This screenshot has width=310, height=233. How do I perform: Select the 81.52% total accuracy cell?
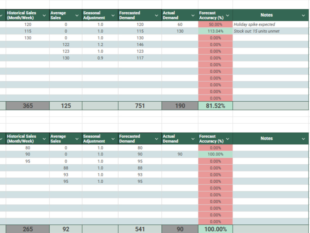tap(215, 106)
